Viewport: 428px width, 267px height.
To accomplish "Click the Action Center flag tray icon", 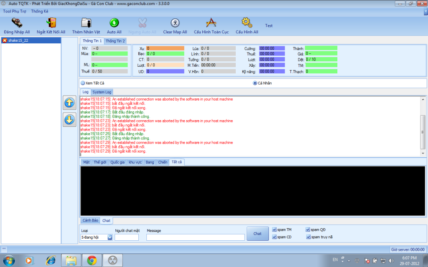I will point(367,261).
